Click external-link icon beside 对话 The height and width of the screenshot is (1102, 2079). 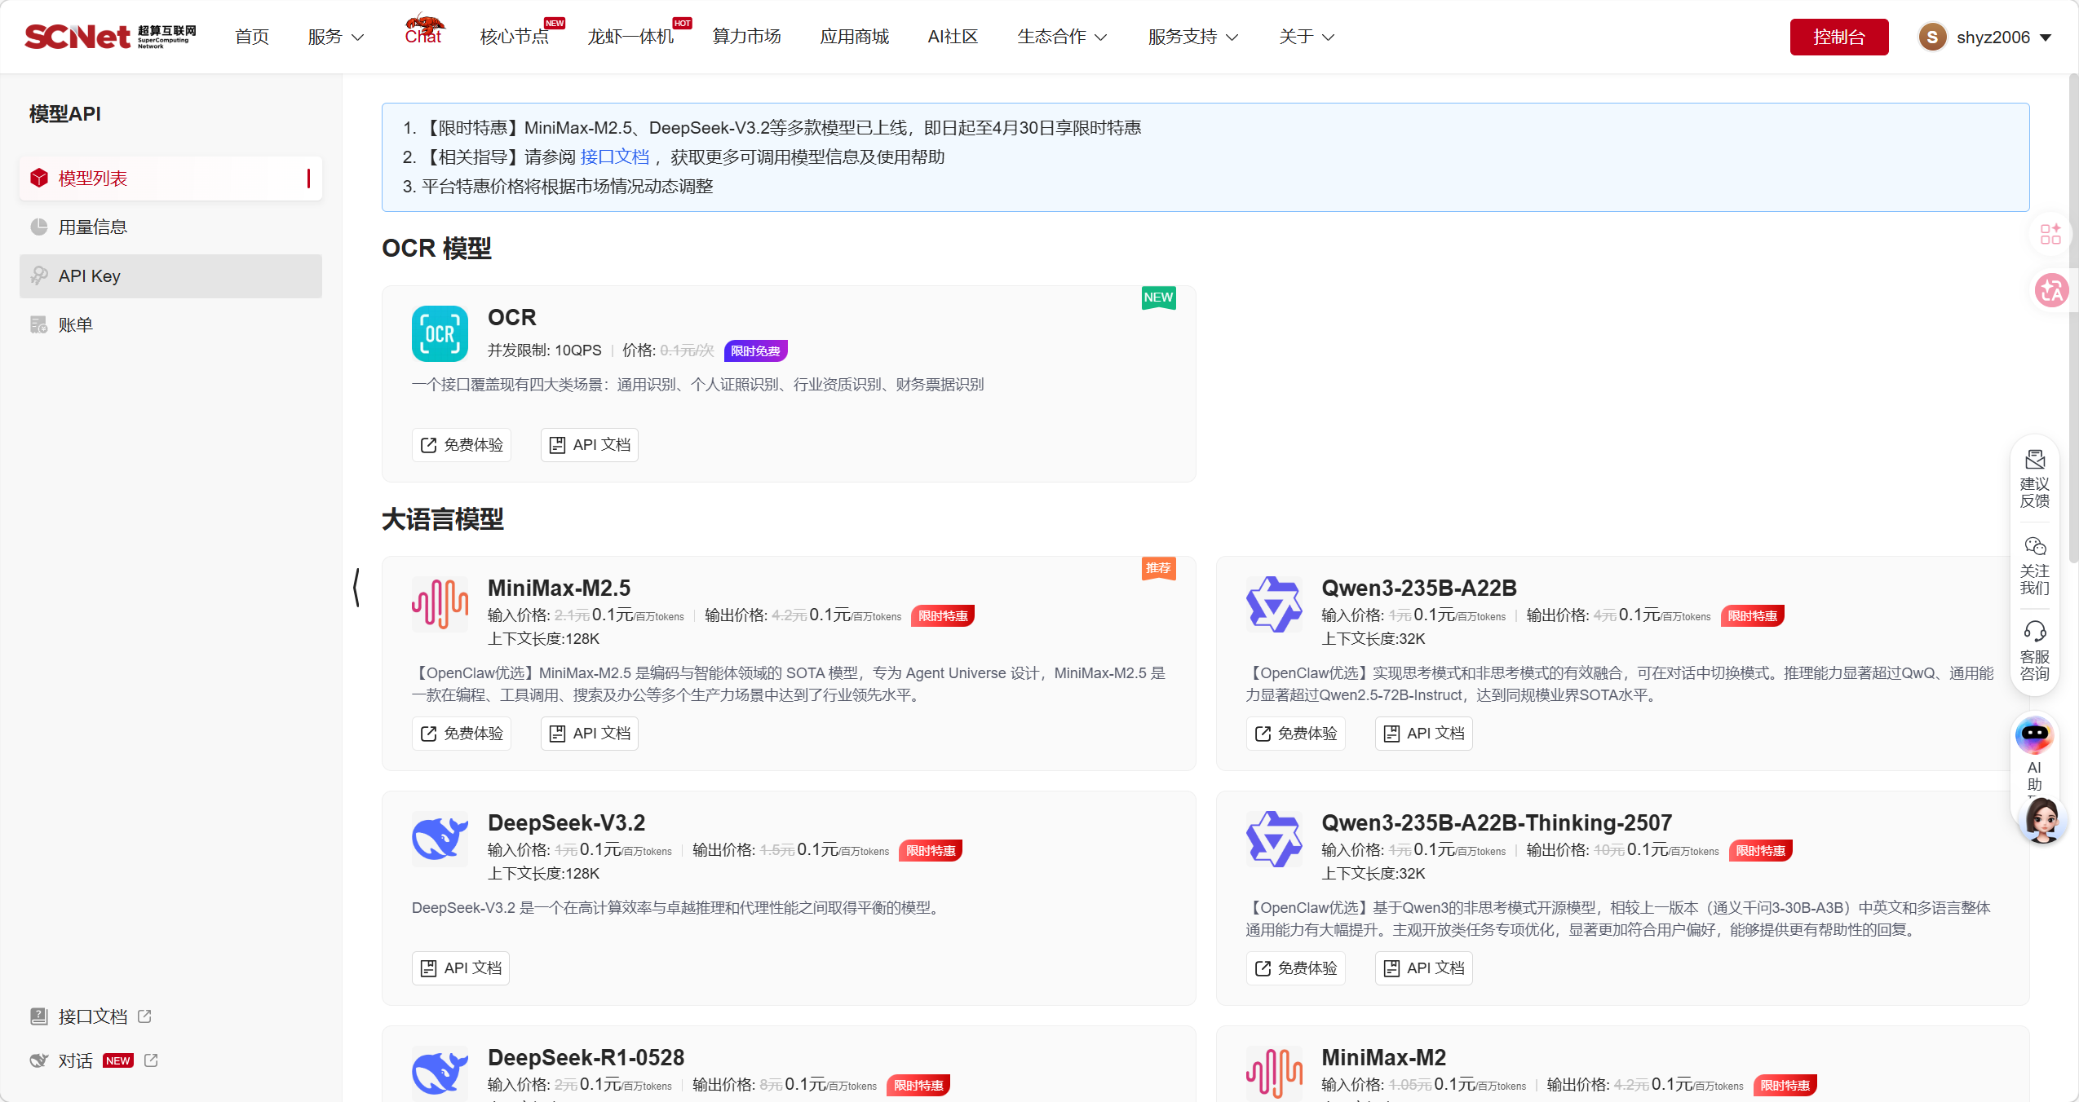[x=151, y=1060]
